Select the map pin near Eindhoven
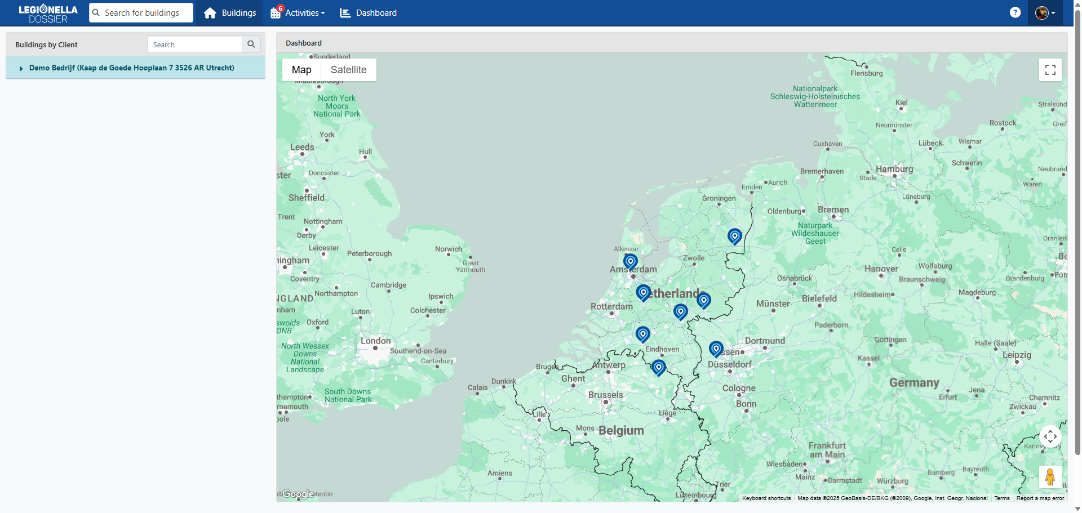1082x513 pixels. pyautogui.click(x=642, y=334)
